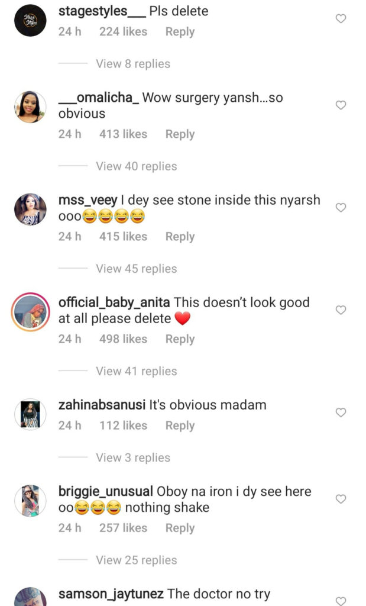Tap the heart beside official_baby_anita's comment
This screenshot has height=606, width=366.
coord(341,310)
